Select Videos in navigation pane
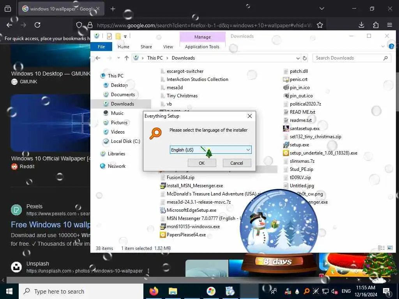 tap(118, 132)
